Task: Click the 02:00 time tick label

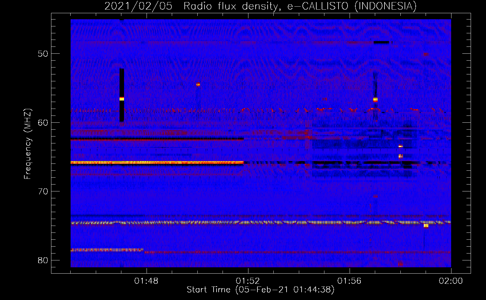Action: point(451,281)
